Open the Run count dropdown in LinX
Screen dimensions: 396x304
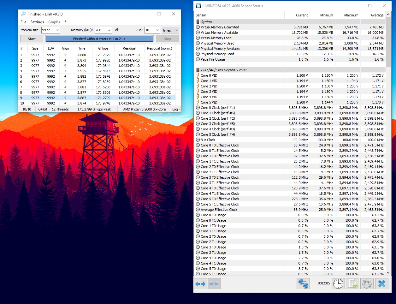pyautogui.click(x=157, y=30)
